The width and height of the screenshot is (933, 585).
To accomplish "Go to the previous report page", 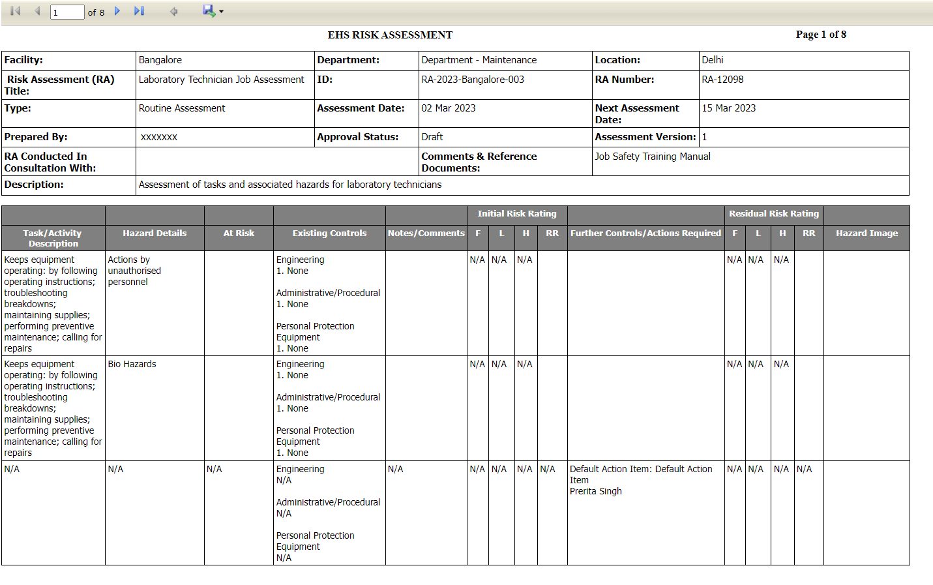I will (37, 11).
